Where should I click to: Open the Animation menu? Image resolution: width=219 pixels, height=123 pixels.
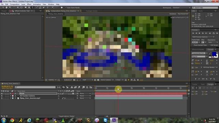coord(37,4)
